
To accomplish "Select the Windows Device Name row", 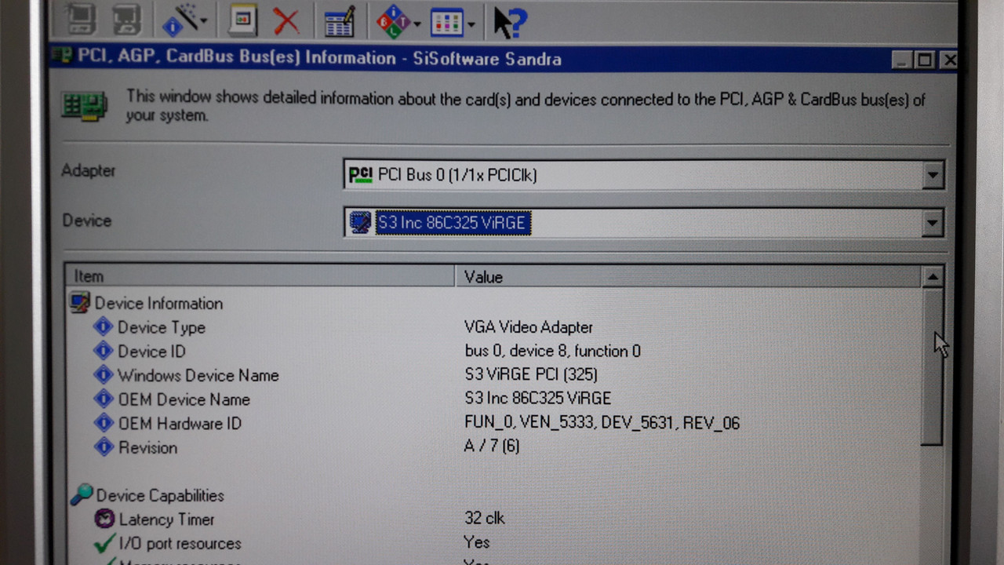I will (x=494, y=375).
